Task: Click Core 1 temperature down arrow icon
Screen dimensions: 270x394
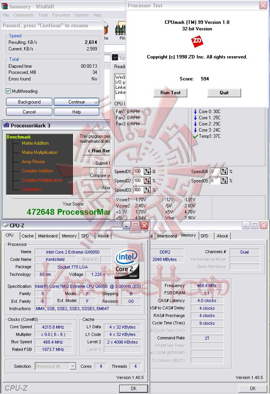Action: [x=195, y=118]
